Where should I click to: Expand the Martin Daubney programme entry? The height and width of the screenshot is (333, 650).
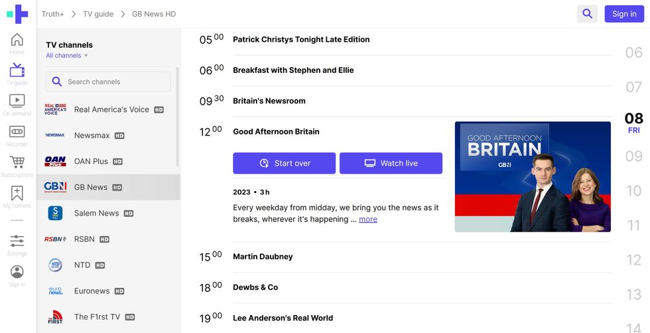click(x=263, y=257)
